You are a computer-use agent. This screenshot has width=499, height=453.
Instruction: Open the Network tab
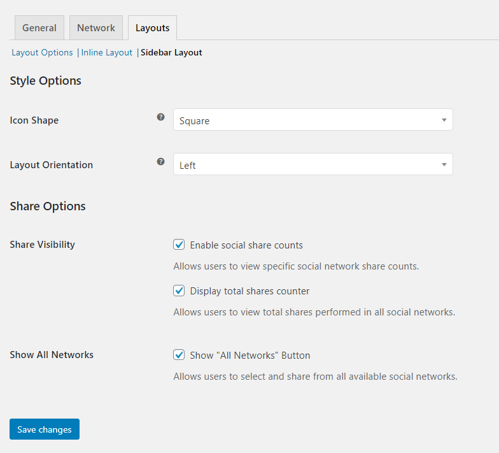point(96,28)
